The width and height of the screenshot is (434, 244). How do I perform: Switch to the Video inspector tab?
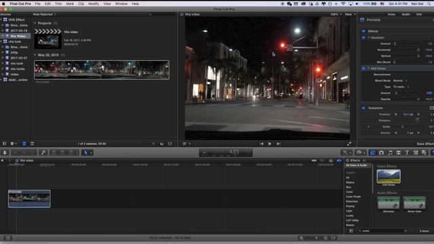tap(391, 14)
